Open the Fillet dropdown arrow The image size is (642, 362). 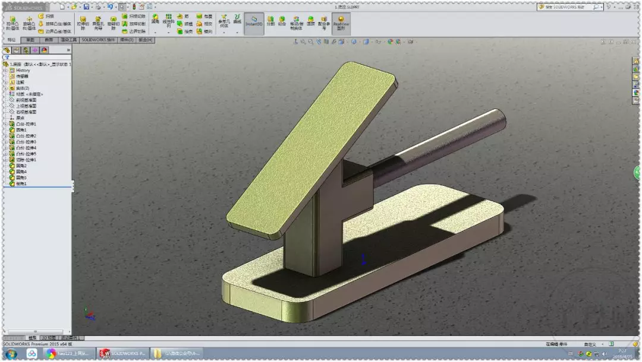(155, 32)
